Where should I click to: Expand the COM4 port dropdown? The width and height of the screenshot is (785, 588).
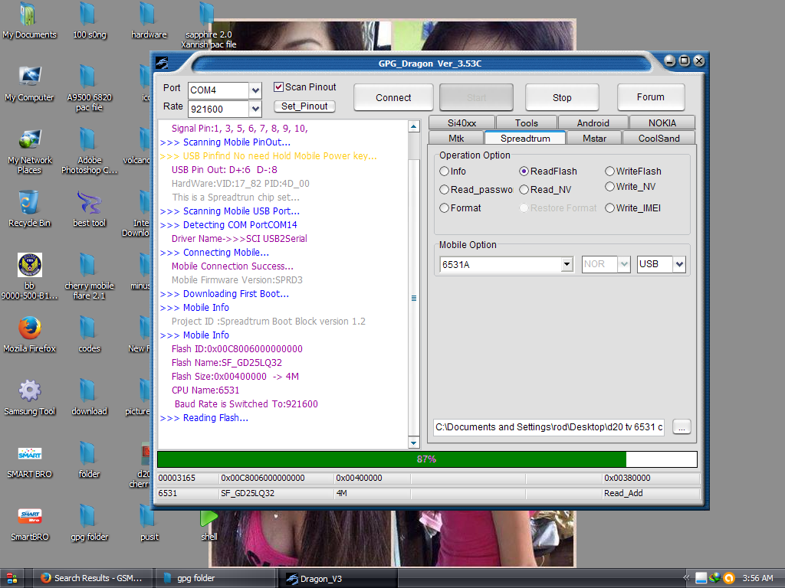256,90
